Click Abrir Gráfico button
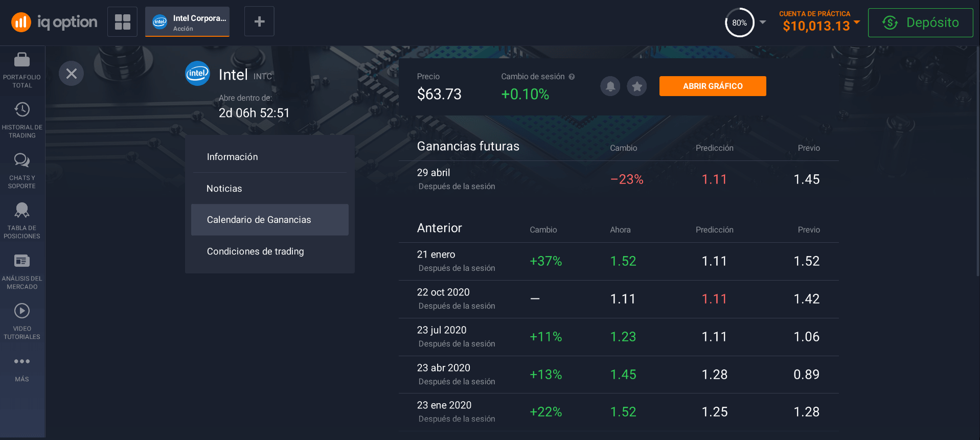The image size is (980, 440). (713, 86)
